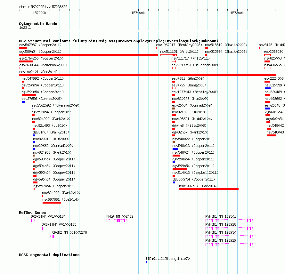Click the red loss bar of nsv548024

pyautogui.click(x=176, y=156)
